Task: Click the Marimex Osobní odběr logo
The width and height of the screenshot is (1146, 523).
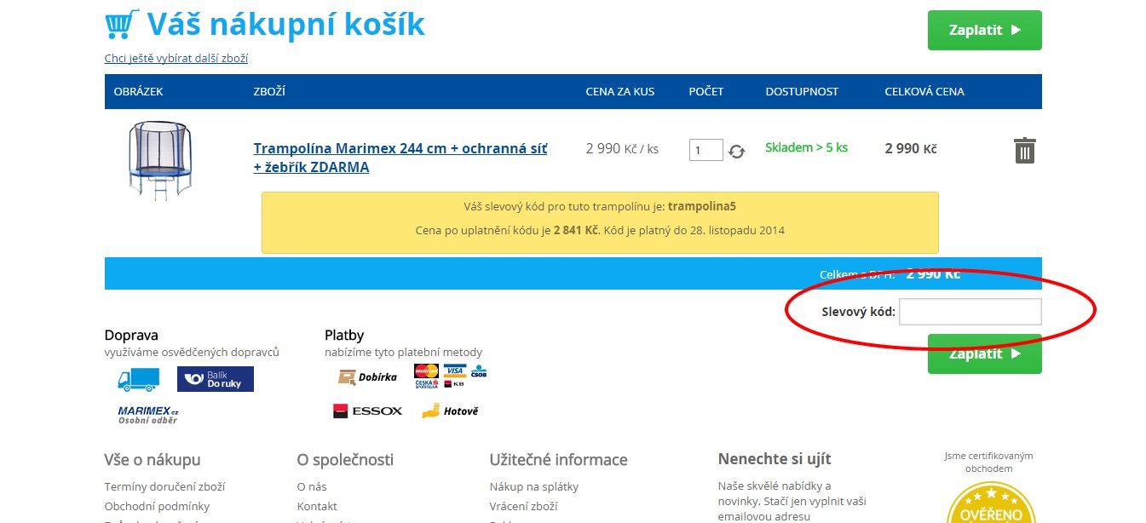Action: [148, 415]
